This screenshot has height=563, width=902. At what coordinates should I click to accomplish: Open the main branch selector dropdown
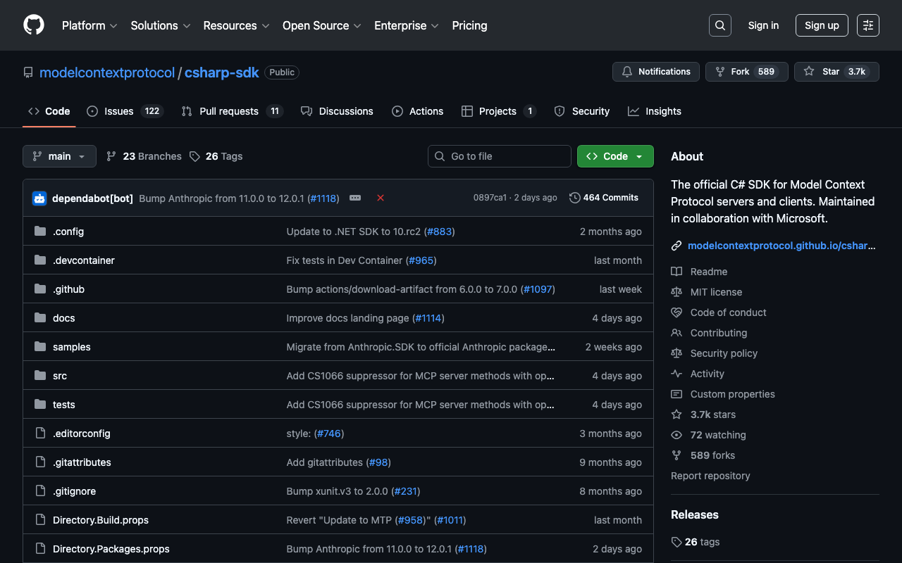[59, 156]
